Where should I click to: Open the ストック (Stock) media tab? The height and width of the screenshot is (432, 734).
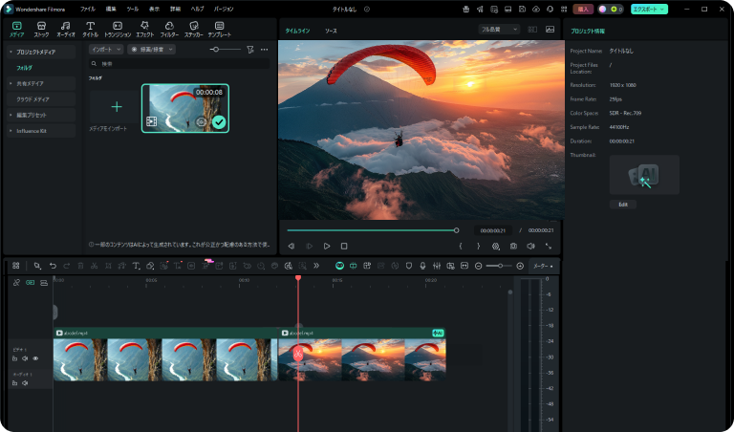click(41, 29)
